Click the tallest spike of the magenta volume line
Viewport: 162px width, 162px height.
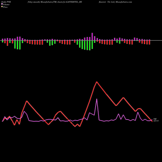click(x=97, y=99)
